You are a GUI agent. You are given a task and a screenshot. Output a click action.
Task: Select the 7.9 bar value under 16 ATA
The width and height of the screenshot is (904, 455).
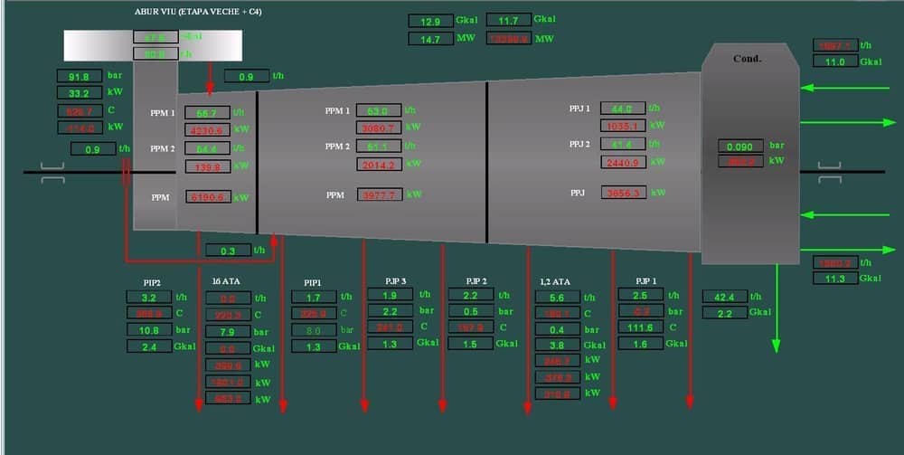point(229,332)
